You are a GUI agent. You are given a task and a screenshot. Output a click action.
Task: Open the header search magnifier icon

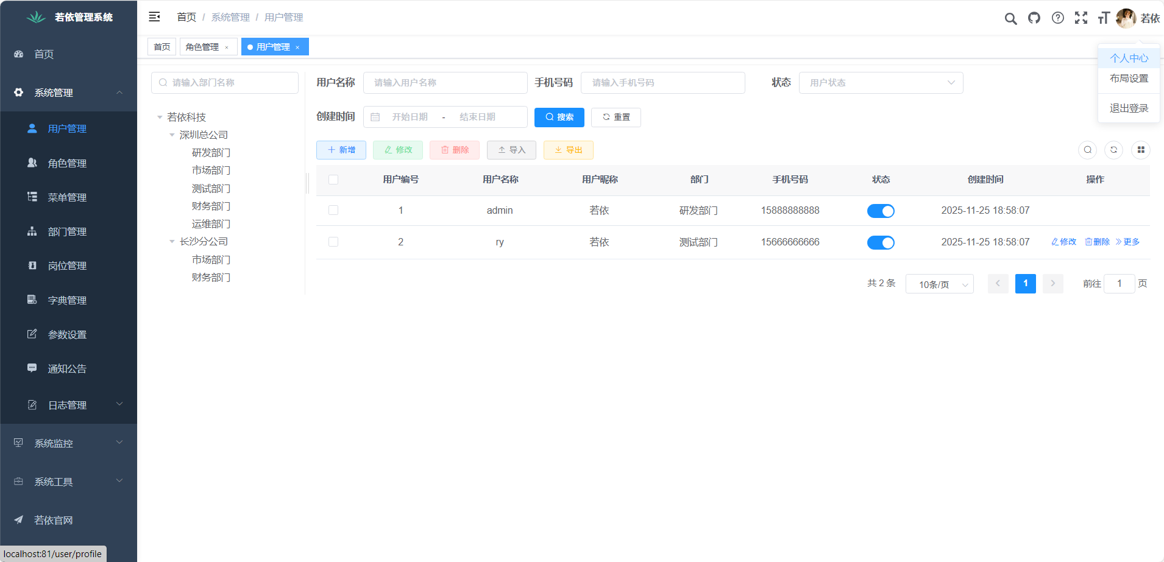pyautogui.click(x=1010, y=18)
